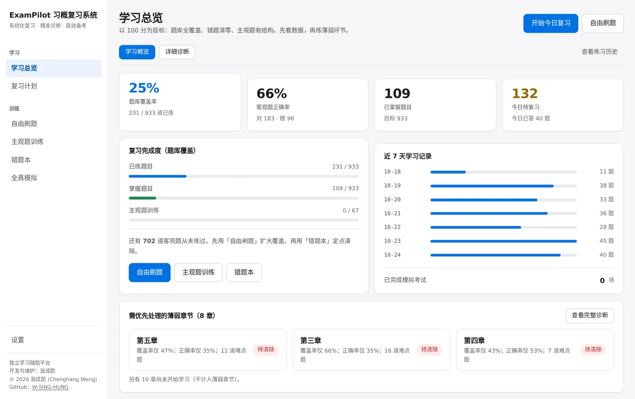Click the 132 今日待复习 stat card
This screenshot has width=635, height=399.
pyautogui.click(x=563, y=105)
